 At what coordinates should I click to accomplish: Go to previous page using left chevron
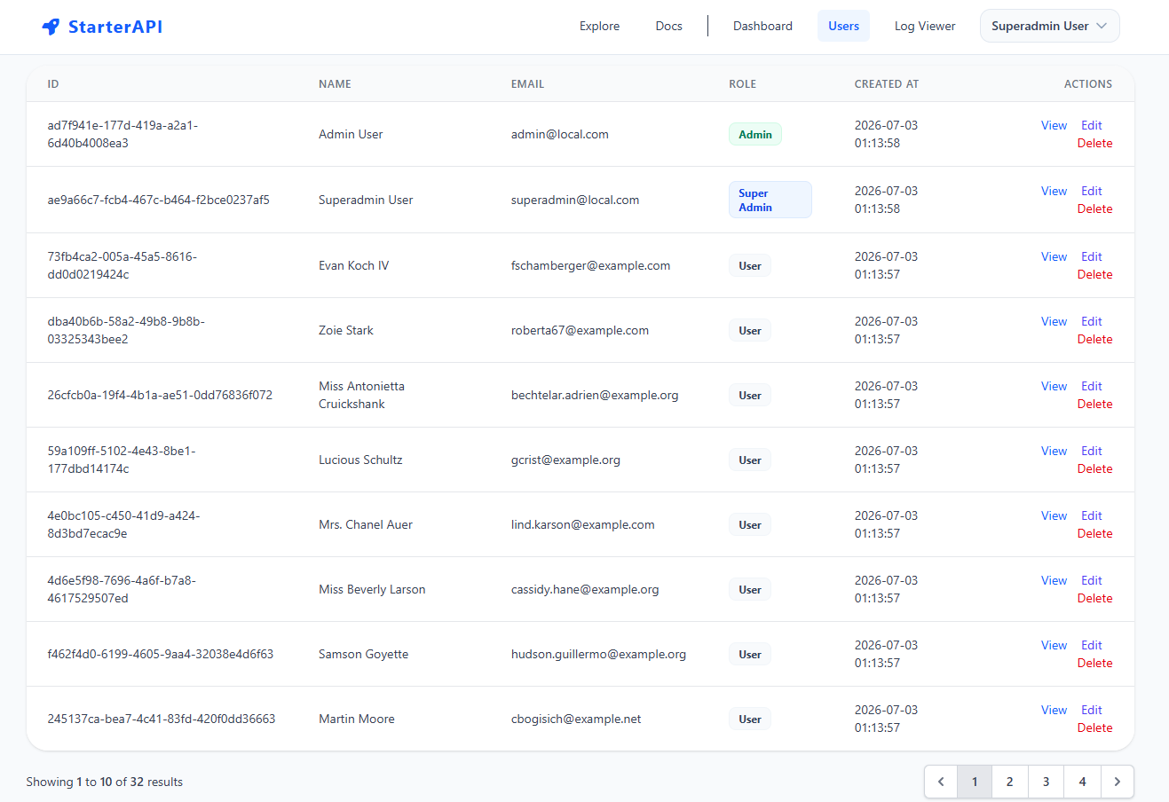point(941,782)
